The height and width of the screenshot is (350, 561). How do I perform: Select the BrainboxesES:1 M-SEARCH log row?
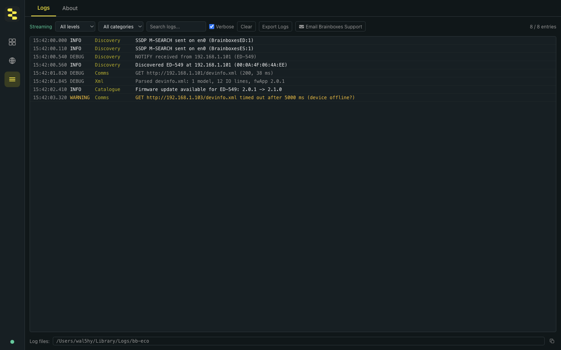tap(293, 49)
